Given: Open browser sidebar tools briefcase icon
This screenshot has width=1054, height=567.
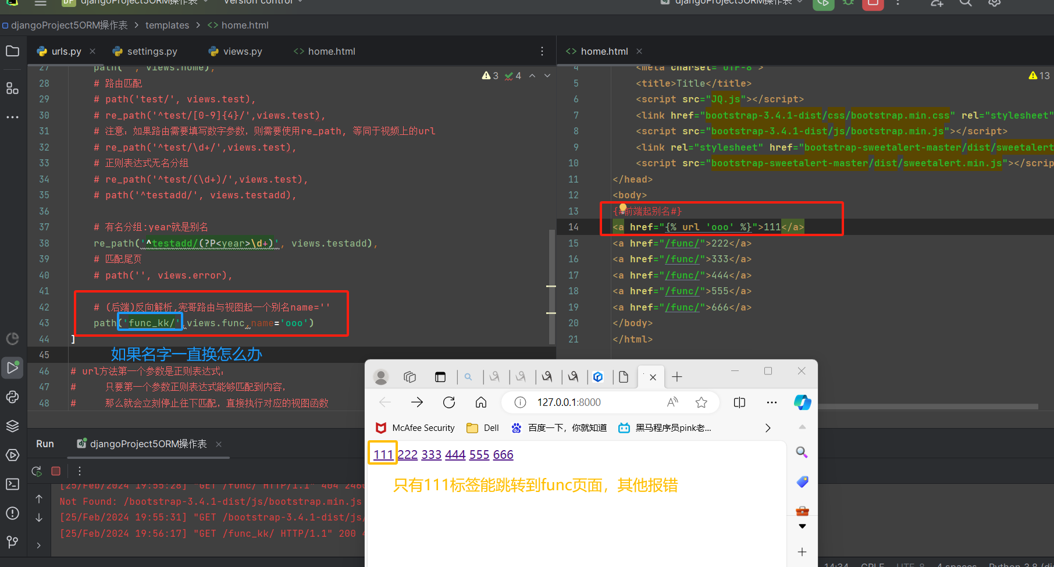Looking at the screenshot, I should click(x=802, y=511).
